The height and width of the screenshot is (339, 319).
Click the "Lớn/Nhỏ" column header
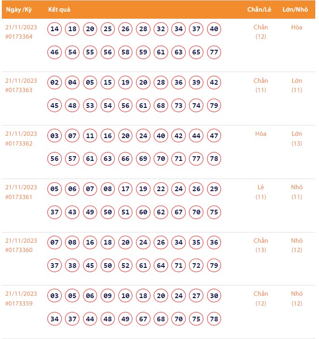pyautogui.click(x=296, y=10)
